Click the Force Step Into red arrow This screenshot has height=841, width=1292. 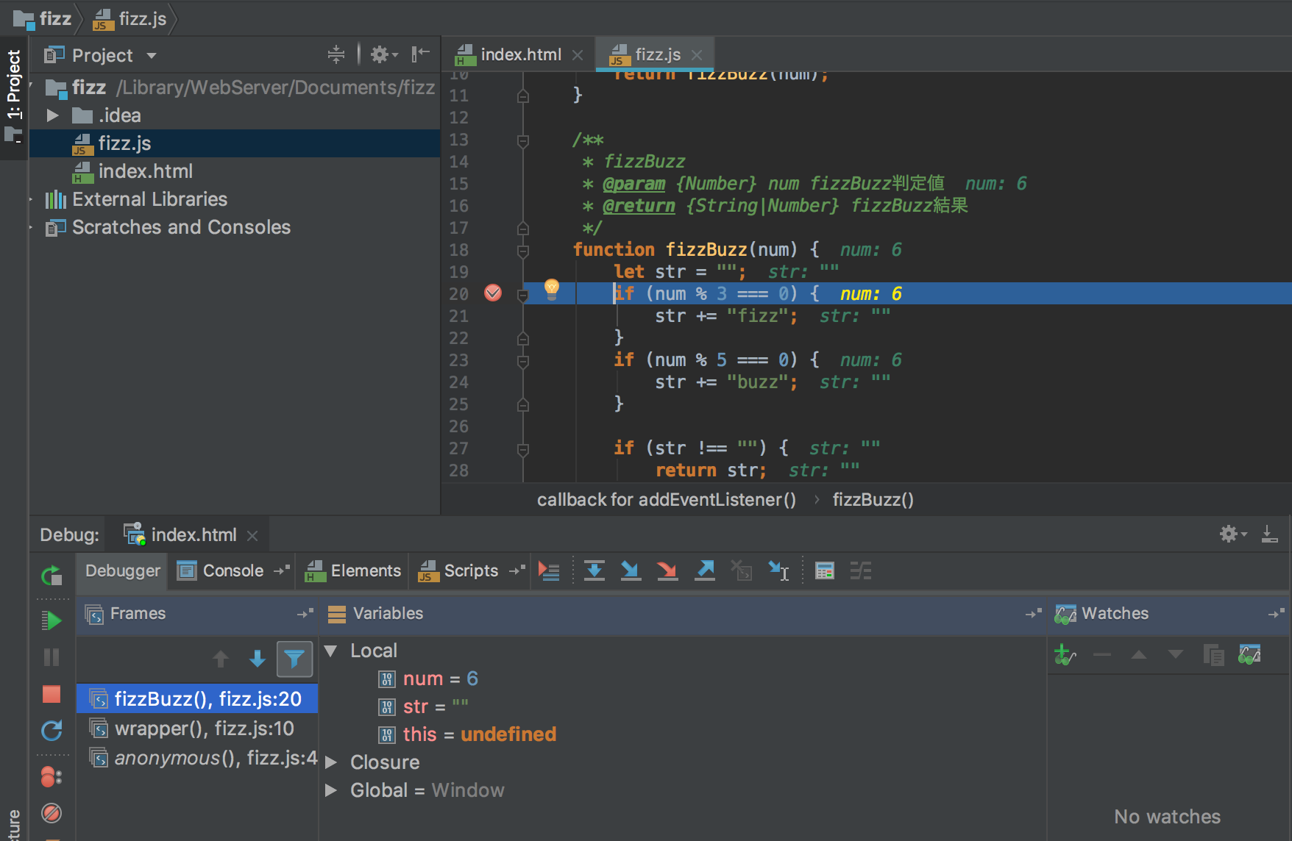[x=667, y=570]
